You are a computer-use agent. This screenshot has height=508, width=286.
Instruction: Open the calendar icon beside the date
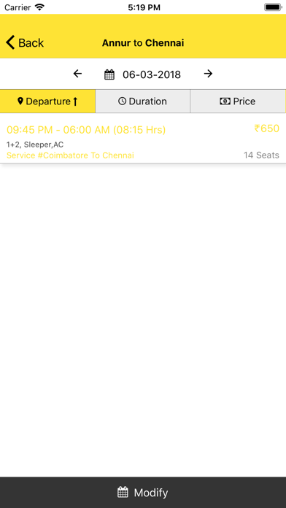[x=109, y=75]
